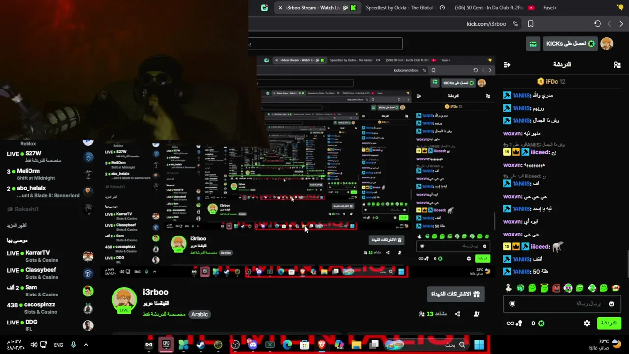
Task: Expand the sidebar 'show more' list
Action: coord(17,225)
